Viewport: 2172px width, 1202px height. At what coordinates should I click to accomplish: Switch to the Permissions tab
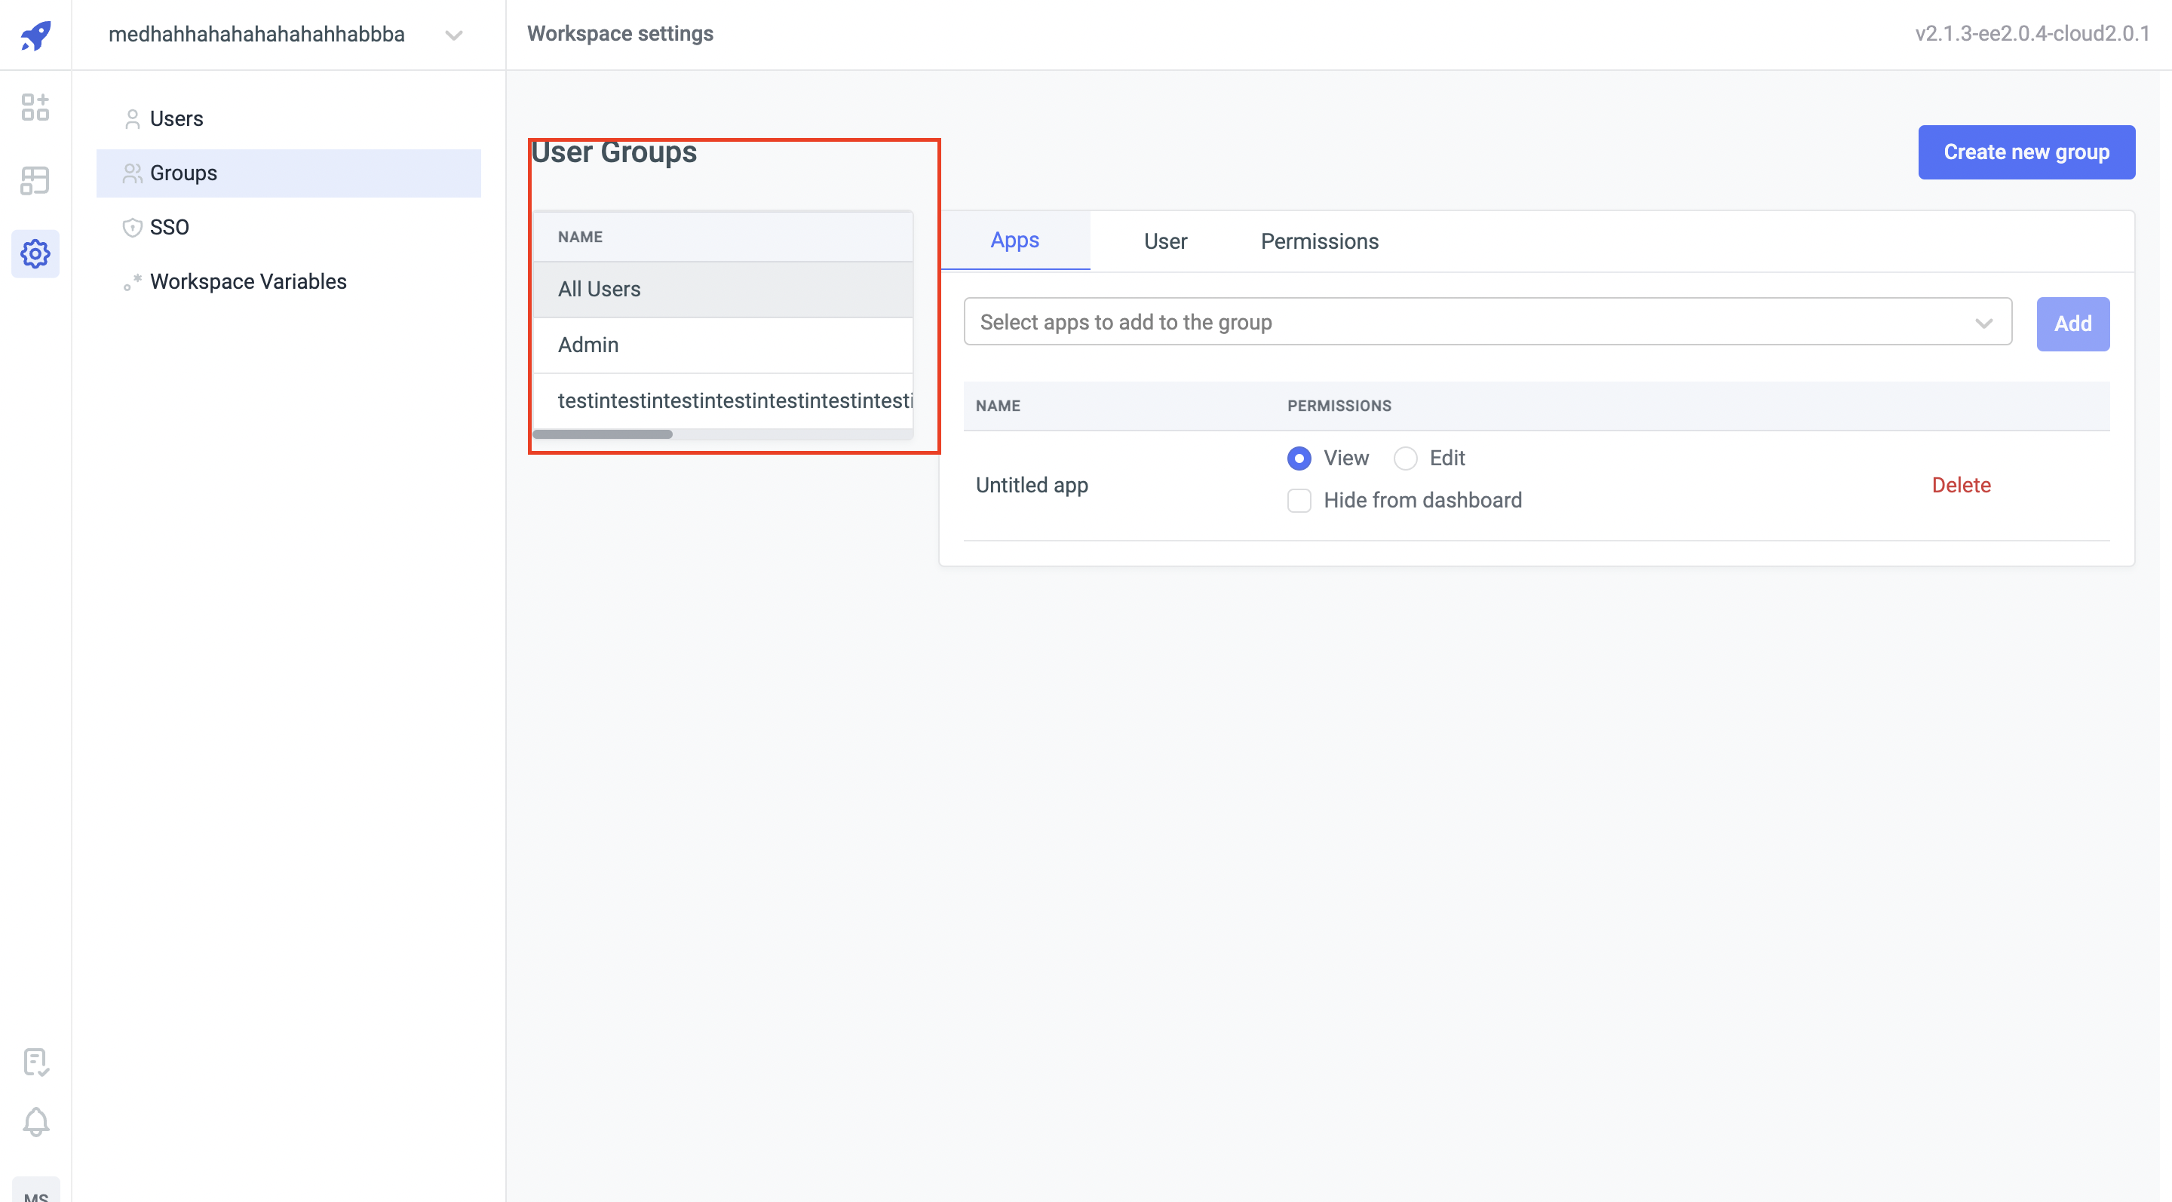coord(1319,241)
